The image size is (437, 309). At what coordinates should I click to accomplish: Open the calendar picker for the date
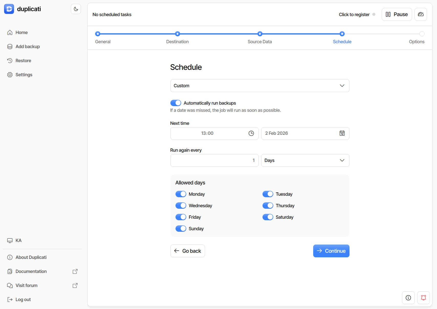[x=342, y=133]
